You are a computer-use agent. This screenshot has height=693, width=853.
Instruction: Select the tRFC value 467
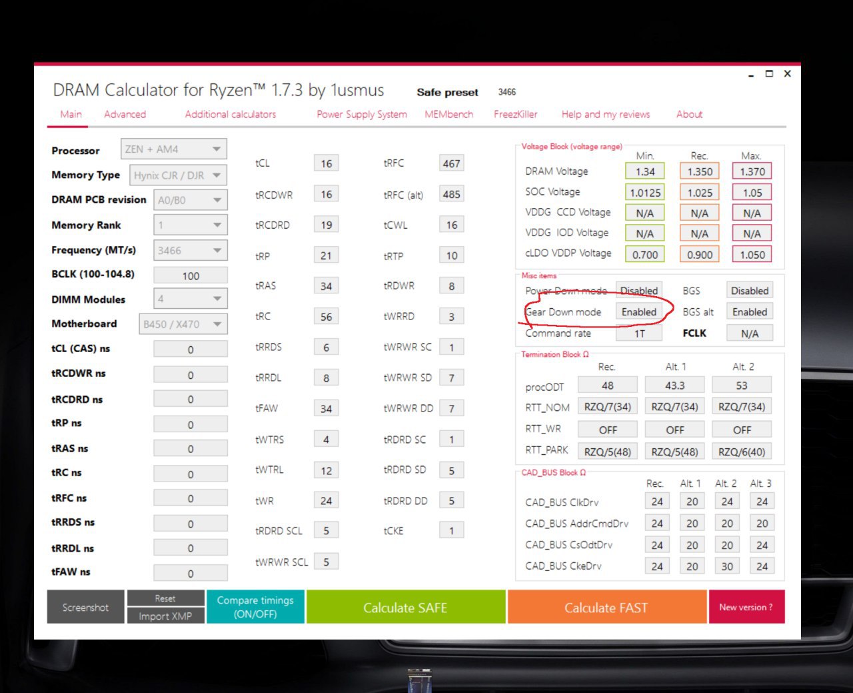[x=451, y=163]
